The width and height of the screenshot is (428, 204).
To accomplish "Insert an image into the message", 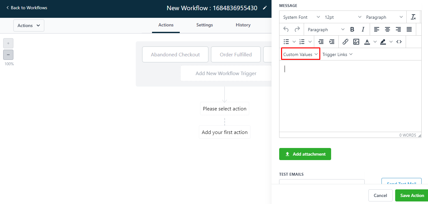I will (356, 42).
